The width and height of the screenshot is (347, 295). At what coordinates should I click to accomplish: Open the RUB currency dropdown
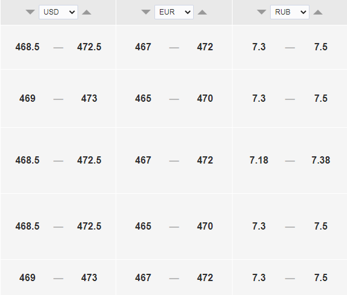[289, 12]
